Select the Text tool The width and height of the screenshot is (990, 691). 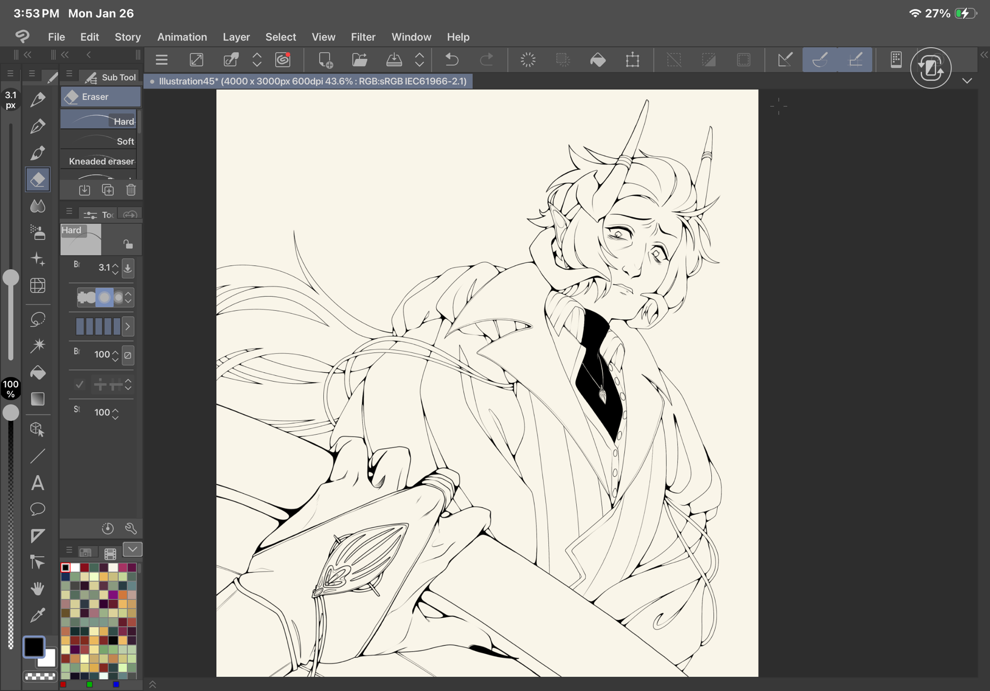coord(38,483)
